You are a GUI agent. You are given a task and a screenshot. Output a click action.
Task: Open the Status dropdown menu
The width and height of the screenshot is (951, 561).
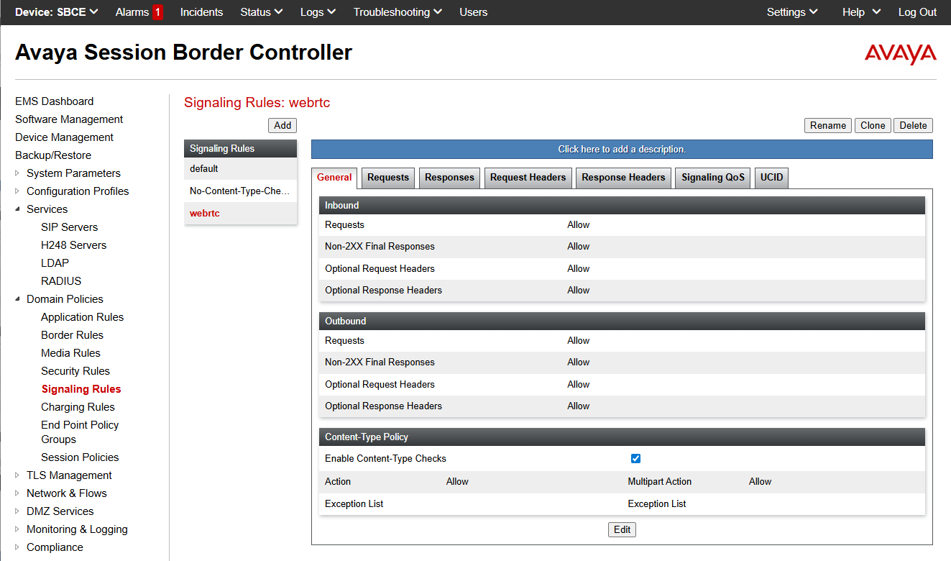coord(262,12)
